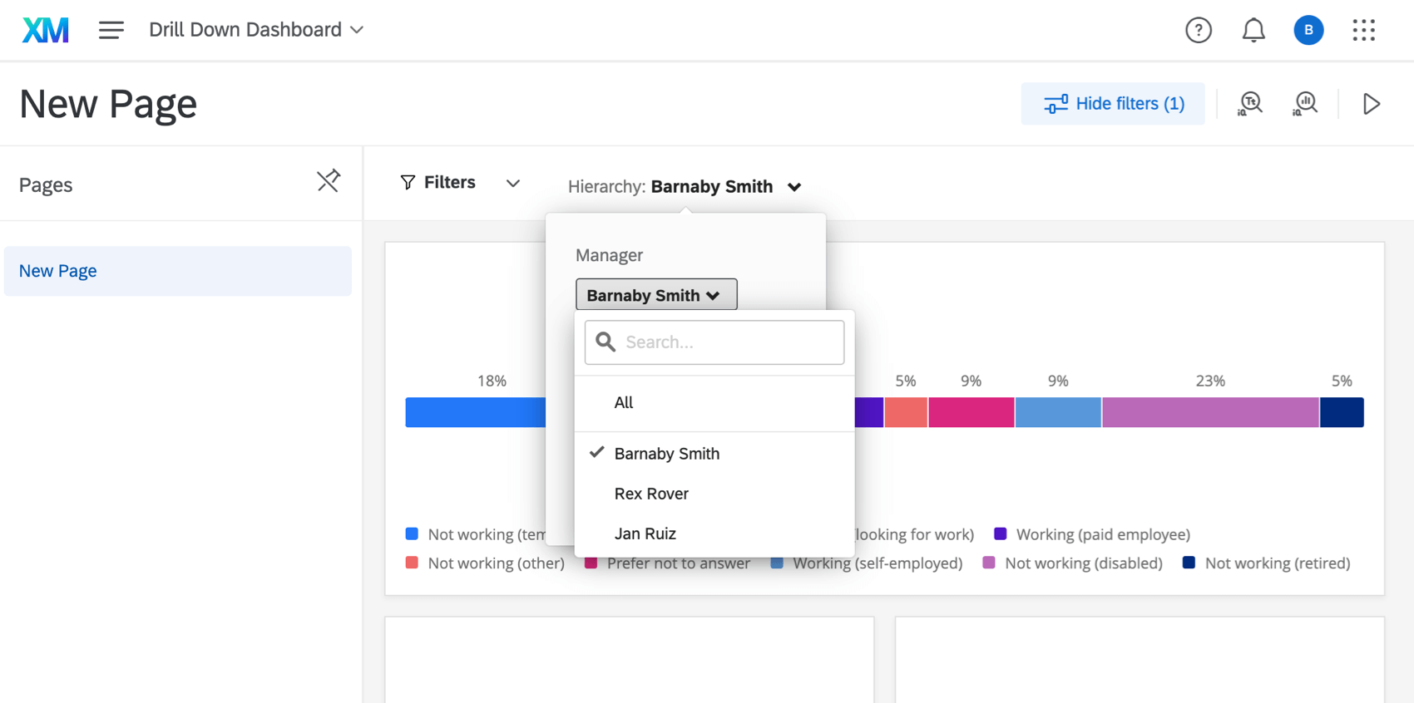Click the Not working (disabled) legend swatch
Image resolution: width=1414 pixels, height=703 pixels.
tap(989, 563)
